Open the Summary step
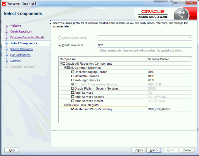 coord(16,61)
